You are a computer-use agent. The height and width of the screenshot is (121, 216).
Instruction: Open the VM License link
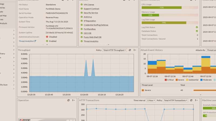[89, 5]
